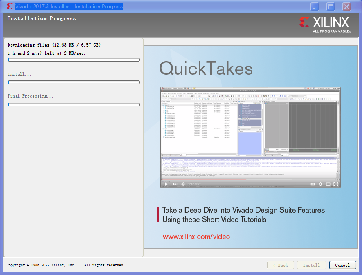362x275 pixels.
Task: Click settings gear icon in video preview
Action: (x=320, y=184)
